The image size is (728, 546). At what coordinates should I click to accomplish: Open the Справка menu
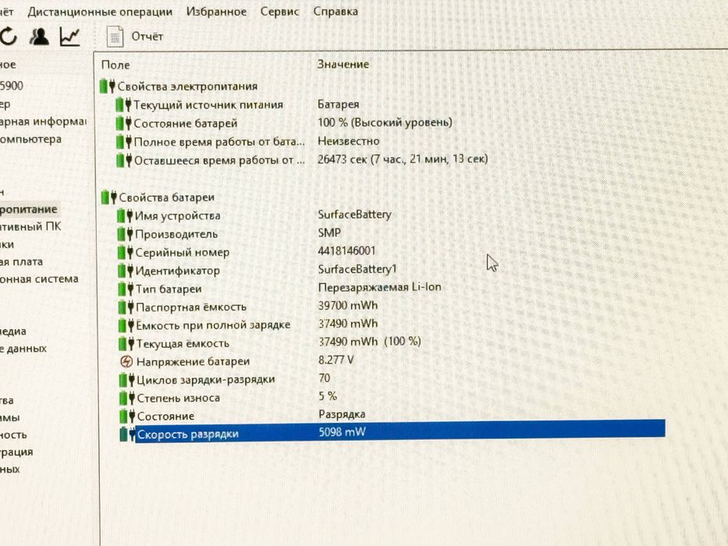pos(336,11)
